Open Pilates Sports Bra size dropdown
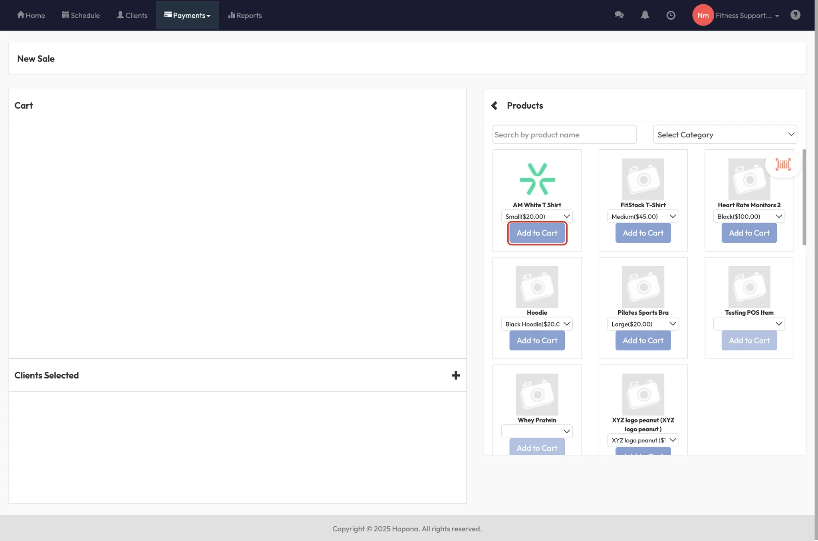Image resolution: width=818 pixels, height=541 pixels. coord(643,324)
